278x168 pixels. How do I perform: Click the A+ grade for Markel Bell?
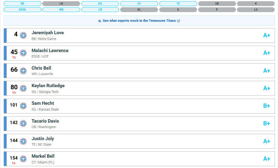(267, 159)
